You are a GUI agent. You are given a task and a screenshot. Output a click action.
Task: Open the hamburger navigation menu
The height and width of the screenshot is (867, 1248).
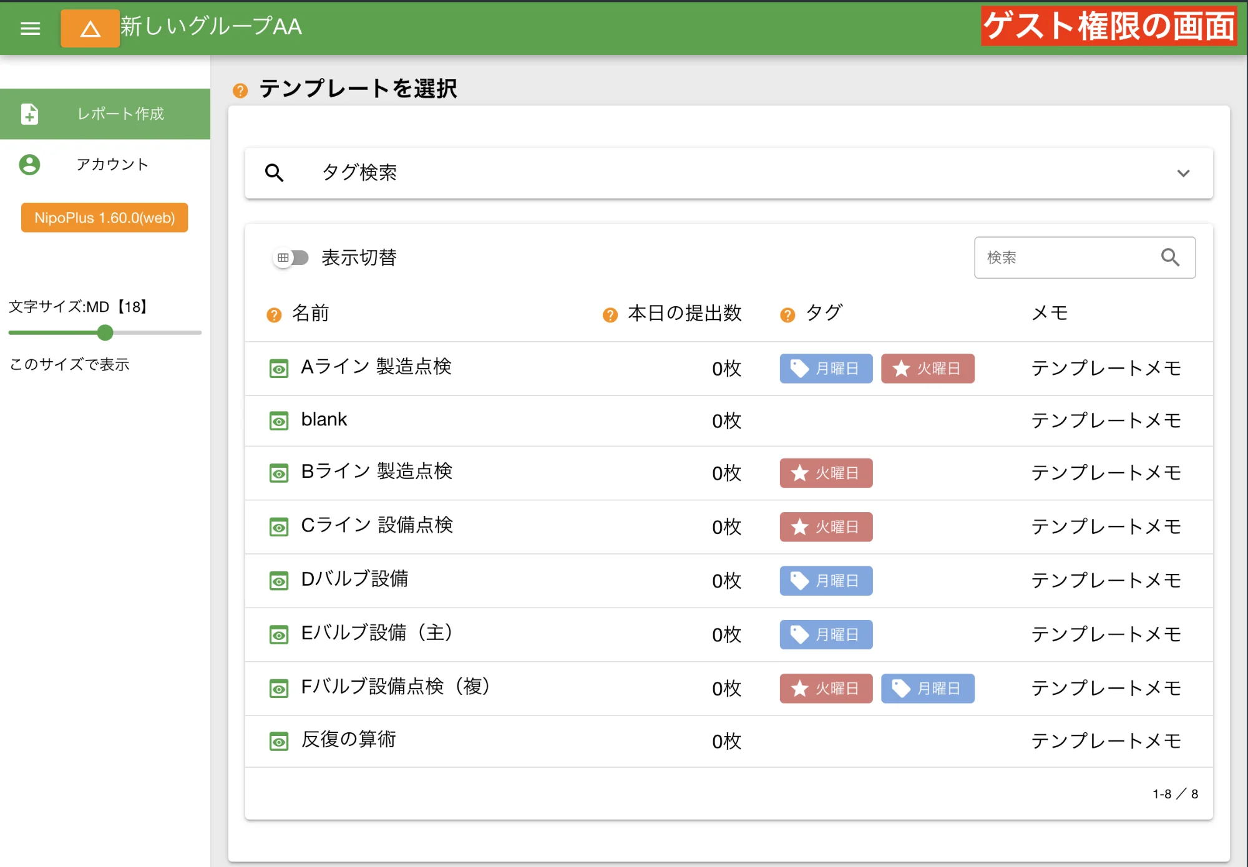coord(30,28)
